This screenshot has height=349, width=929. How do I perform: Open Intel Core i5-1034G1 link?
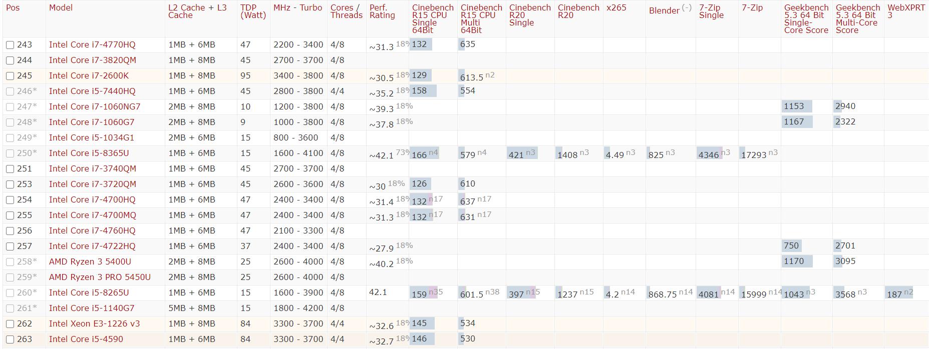coord(92,138)
